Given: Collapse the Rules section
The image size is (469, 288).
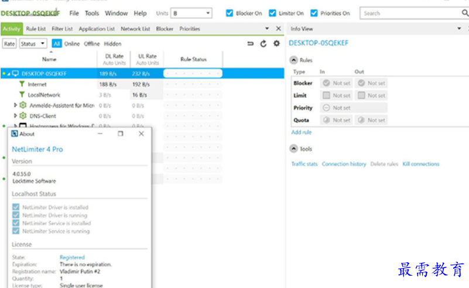Looking at the screenshot, I should [294, 60].
